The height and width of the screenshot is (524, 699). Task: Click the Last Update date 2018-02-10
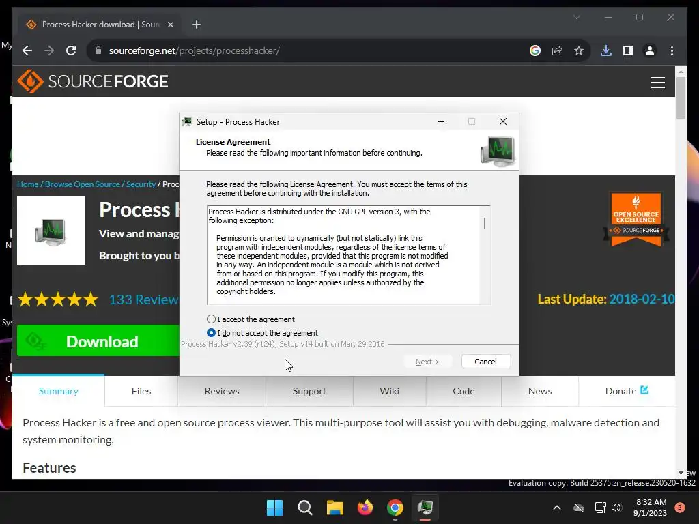pos(642,299)
